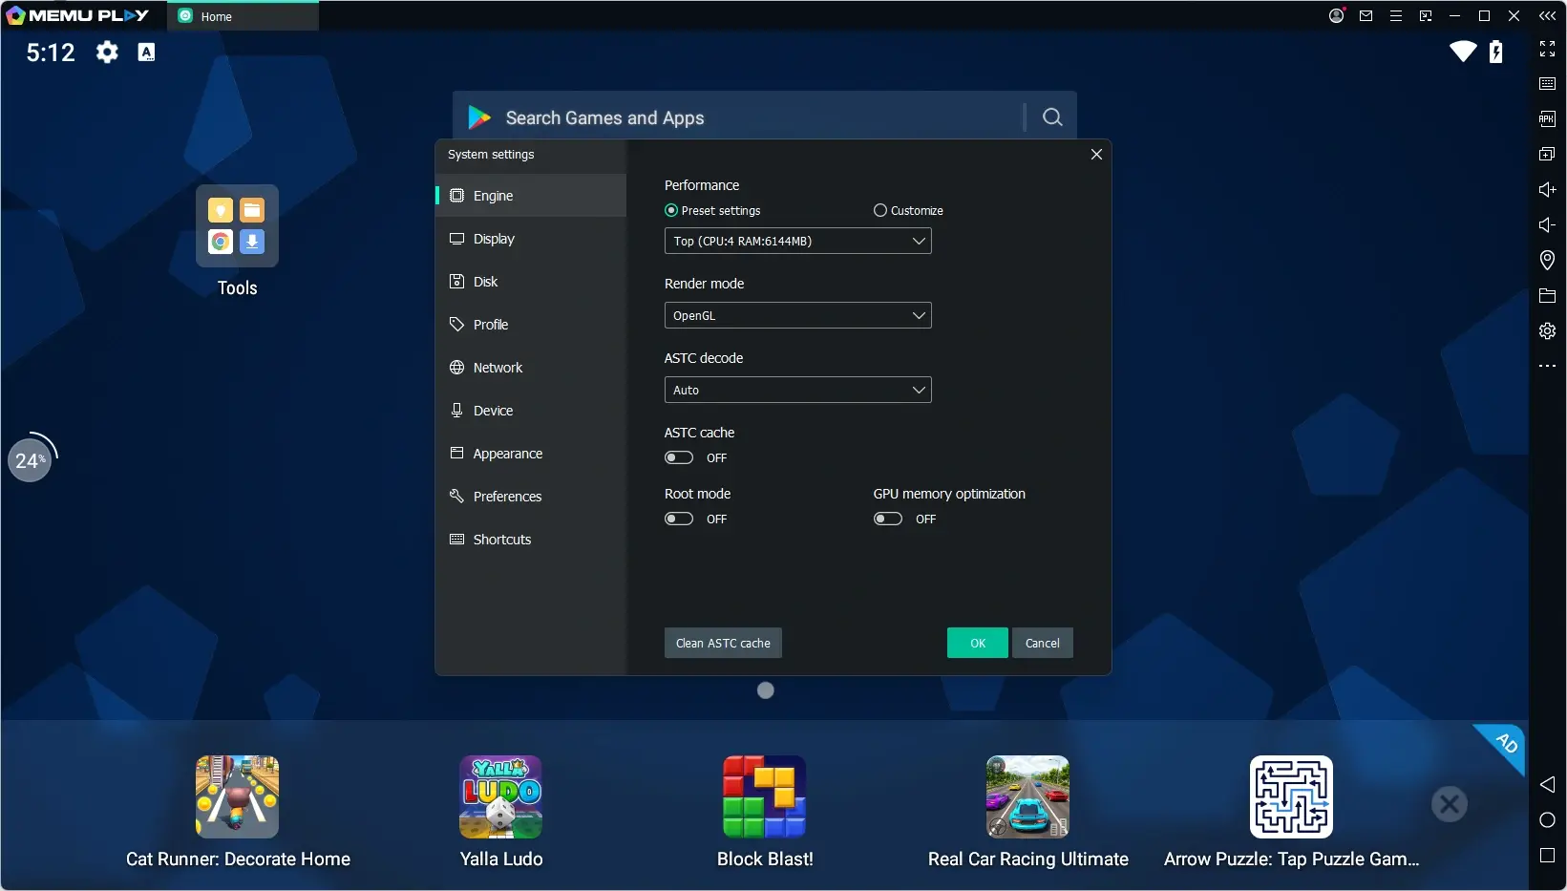Image resolution: width=1567 pixels, height=891 pixels.
Task: Open the multi-instance manager icon
Action: click(1547, 154)
